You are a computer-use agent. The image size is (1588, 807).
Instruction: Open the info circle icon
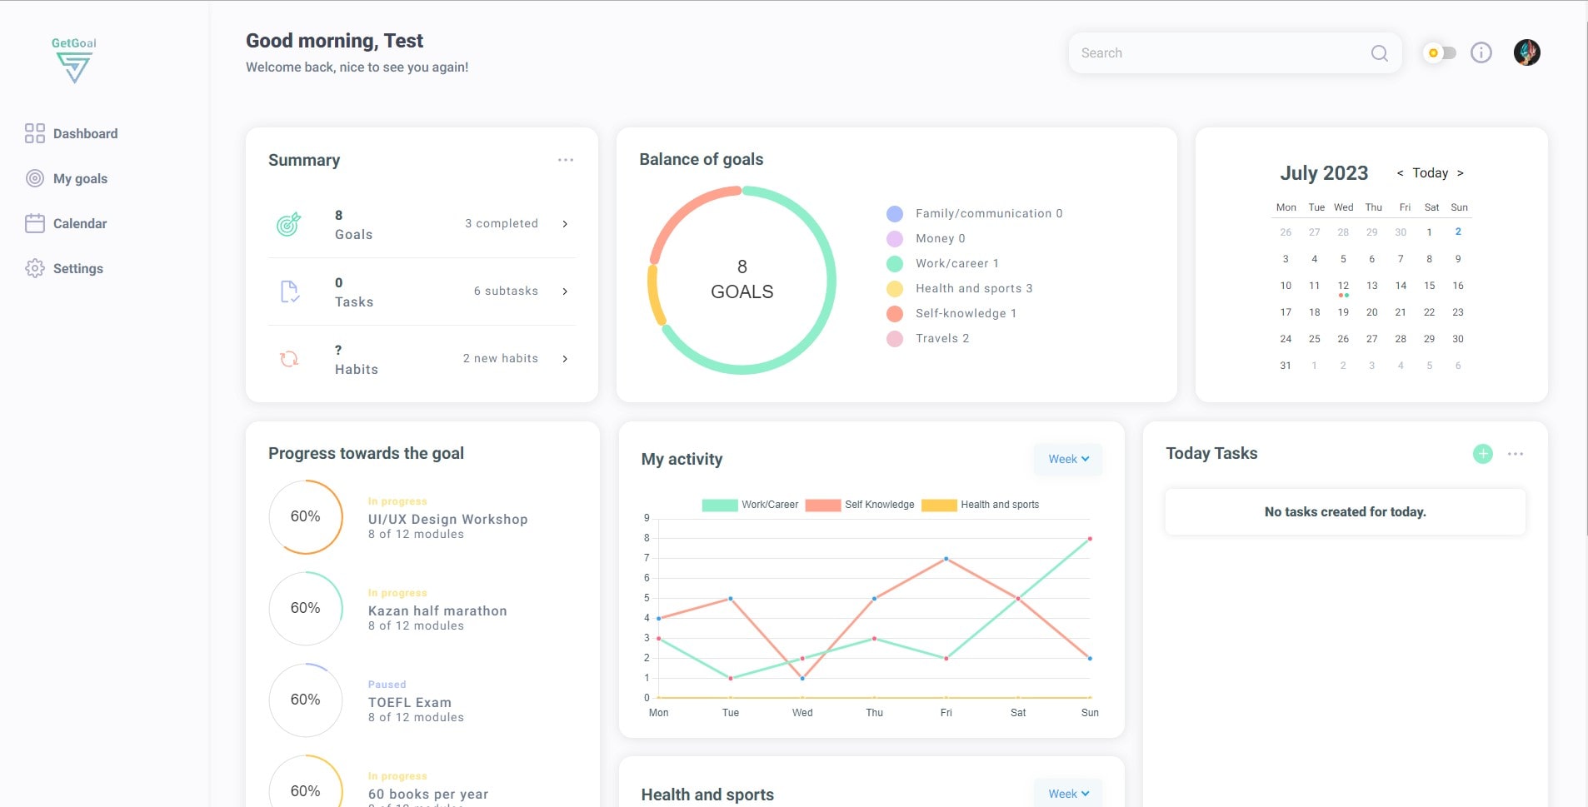click(x=1481, y=52)
